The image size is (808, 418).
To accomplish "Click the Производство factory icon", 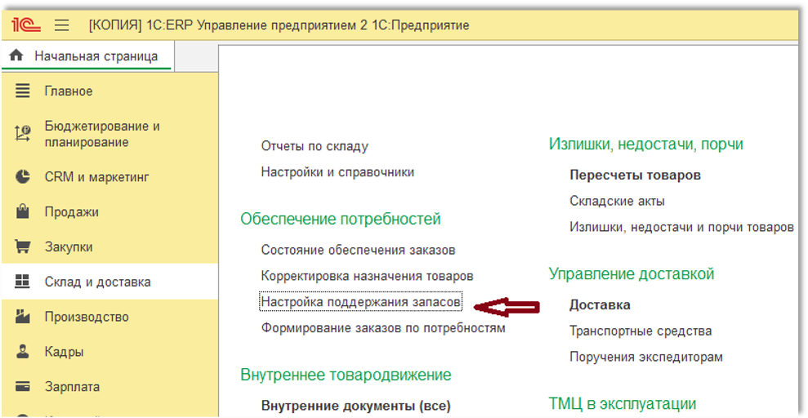I will point(22,317).
